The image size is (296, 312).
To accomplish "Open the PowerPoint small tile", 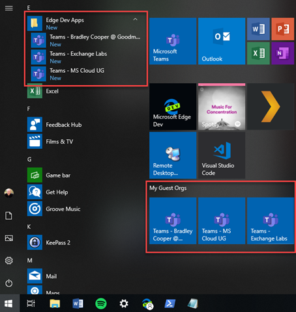I will 283,29.
